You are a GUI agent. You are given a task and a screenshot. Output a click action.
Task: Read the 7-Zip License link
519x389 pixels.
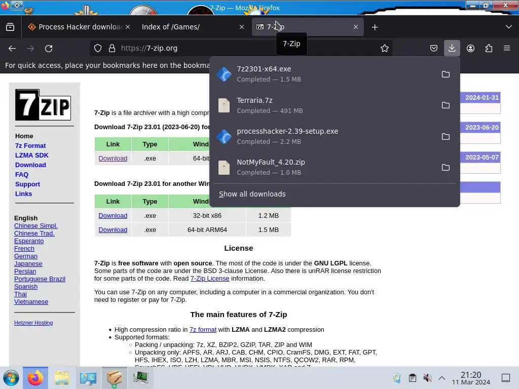210,278
